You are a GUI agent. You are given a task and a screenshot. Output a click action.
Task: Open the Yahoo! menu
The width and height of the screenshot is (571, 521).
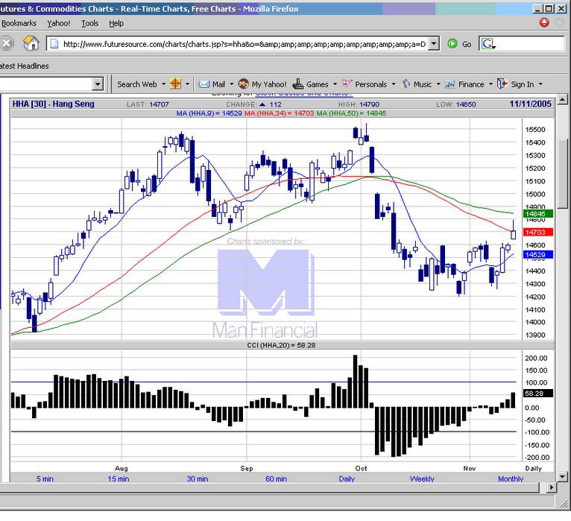(58, 23)
